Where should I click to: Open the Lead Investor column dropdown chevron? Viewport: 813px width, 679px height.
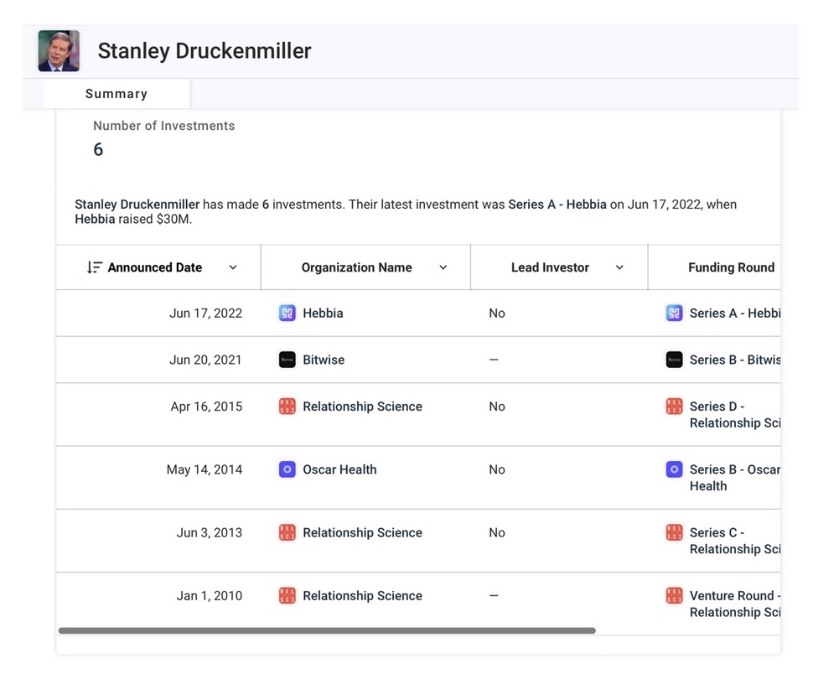[620, 267]
